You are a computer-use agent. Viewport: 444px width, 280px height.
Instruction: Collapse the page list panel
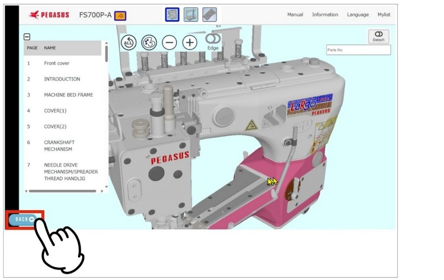tap(27, 37)
